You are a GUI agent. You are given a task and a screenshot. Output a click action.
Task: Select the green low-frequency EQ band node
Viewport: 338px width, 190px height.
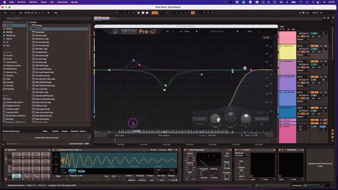click(109, 70)
